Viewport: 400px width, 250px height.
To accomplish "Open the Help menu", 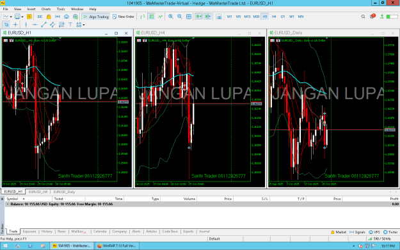I will (93, 9).
